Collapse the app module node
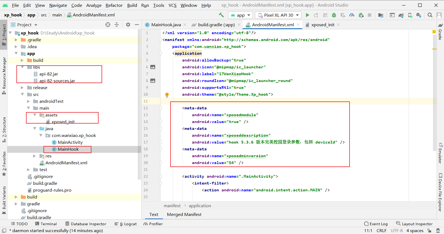Image resolution: width=444 pixels, height=234 pixels. point(16,53)
